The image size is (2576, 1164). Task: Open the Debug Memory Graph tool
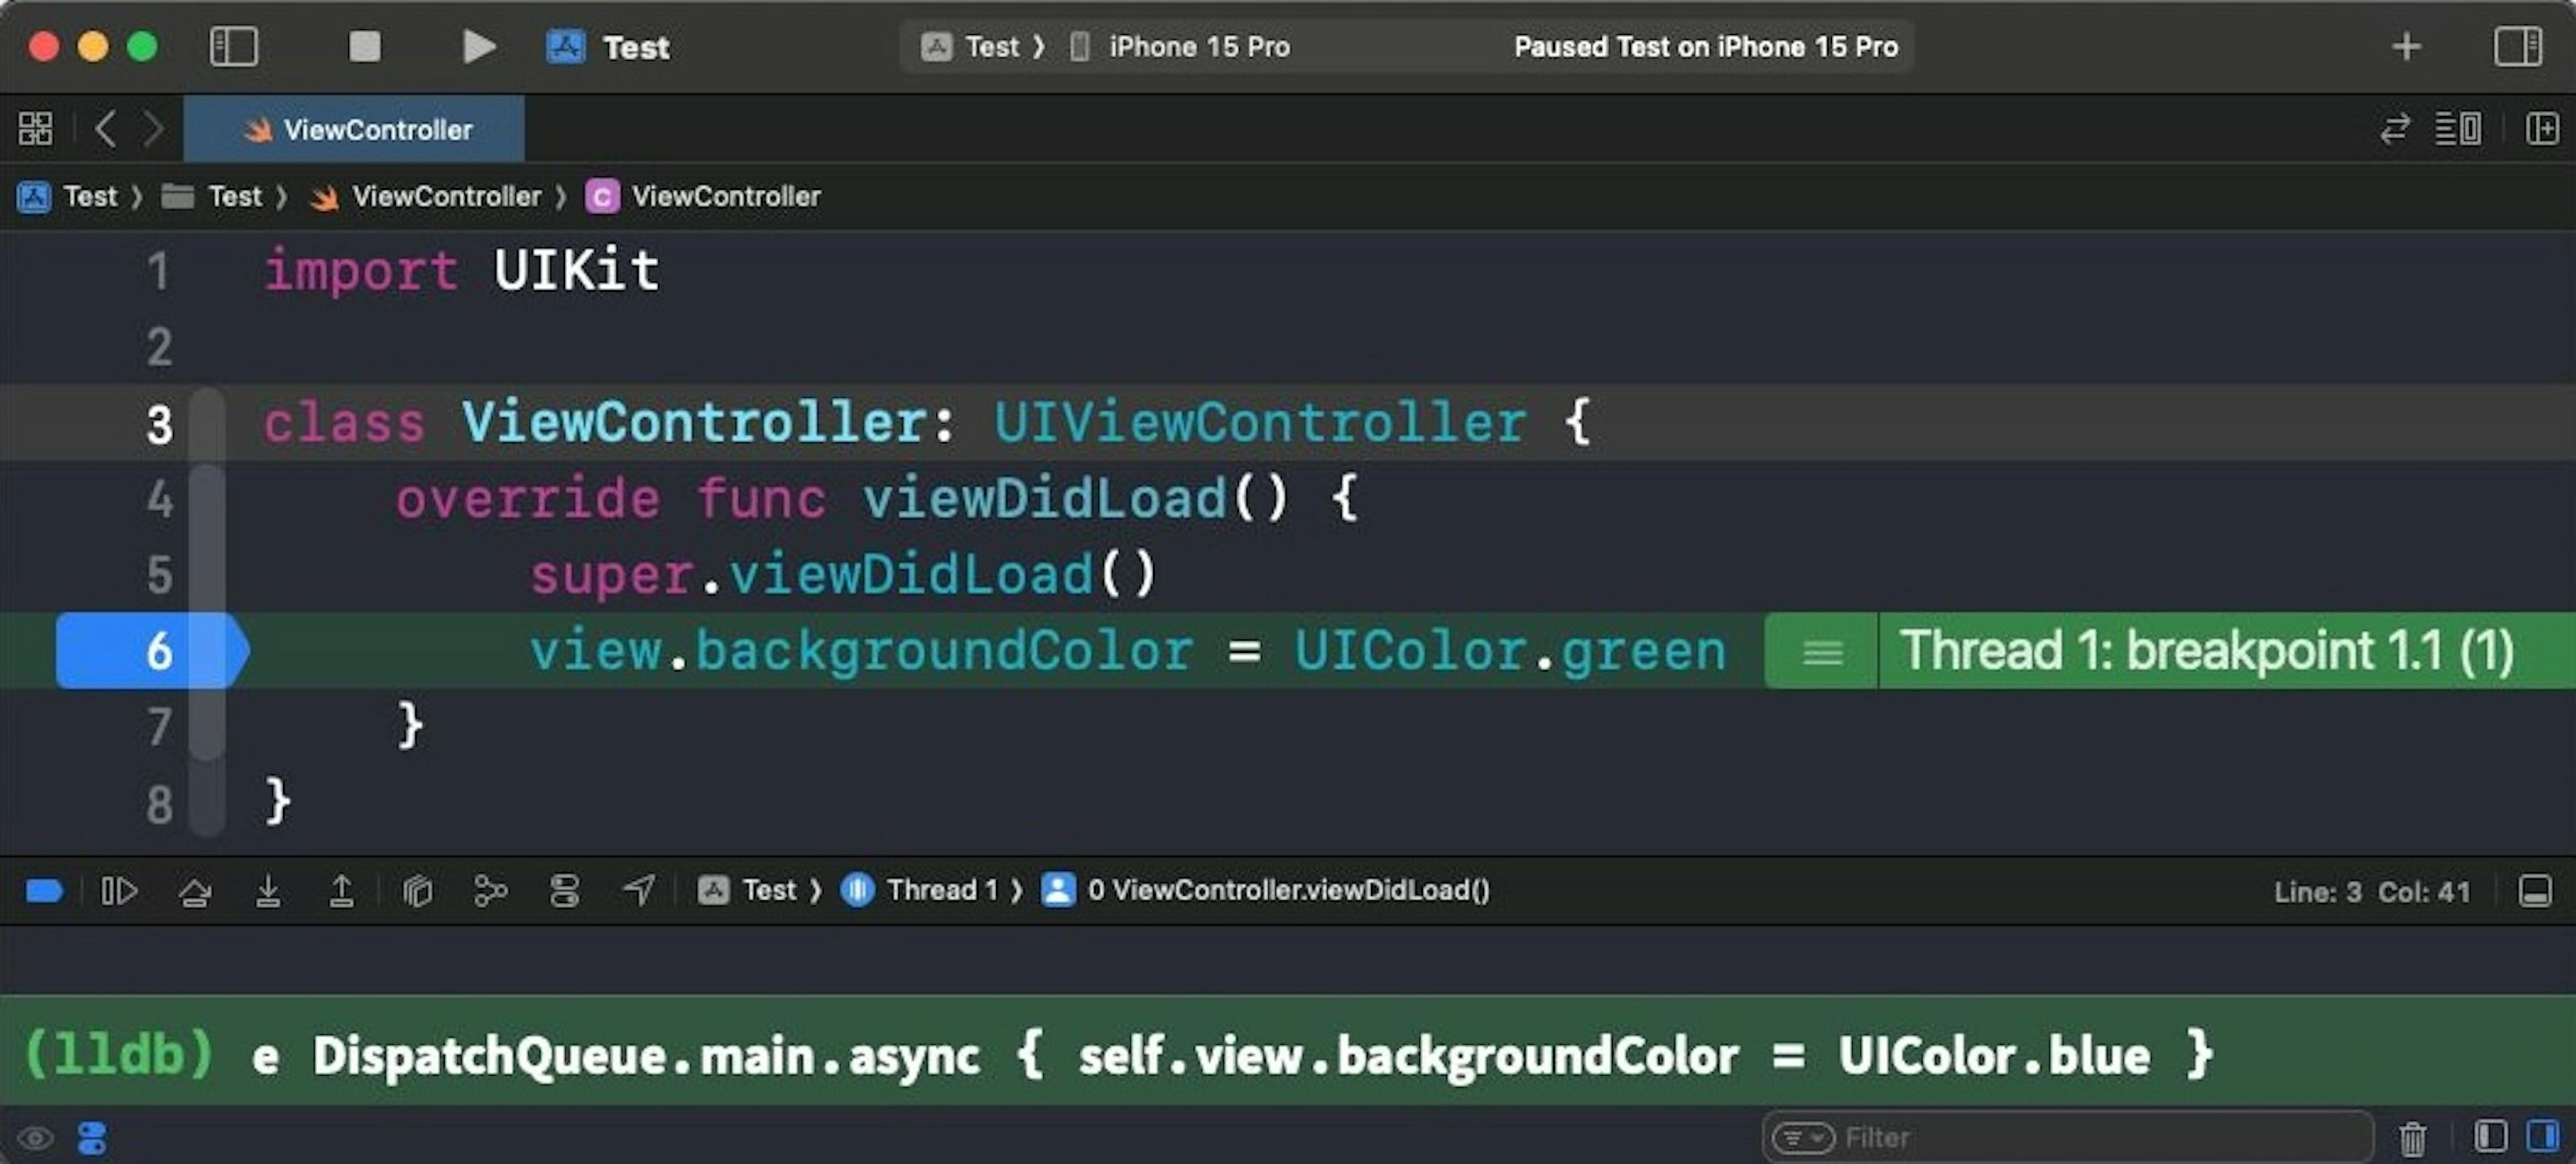(491, 890)
